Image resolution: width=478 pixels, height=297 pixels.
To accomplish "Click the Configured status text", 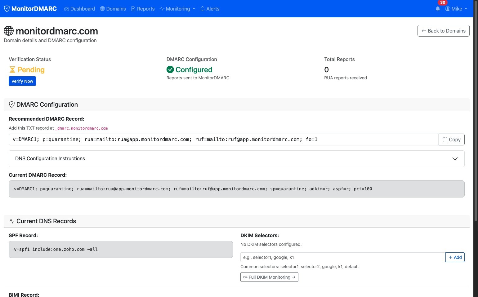I will point(194,70).
